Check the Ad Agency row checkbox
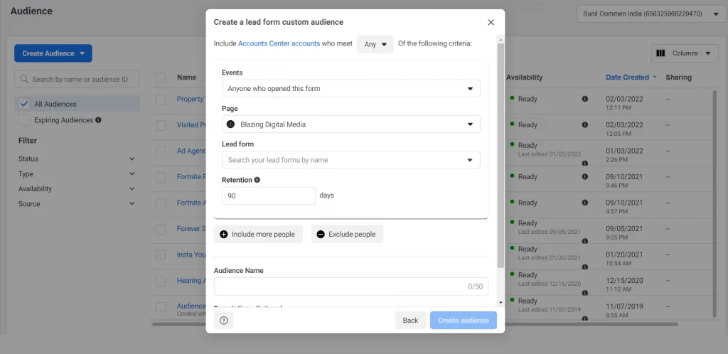The image size is (728, 354). click(161, 151)
